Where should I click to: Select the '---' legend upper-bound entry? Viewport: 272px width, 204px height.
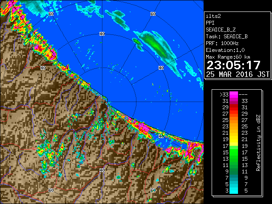click(243, 94)
